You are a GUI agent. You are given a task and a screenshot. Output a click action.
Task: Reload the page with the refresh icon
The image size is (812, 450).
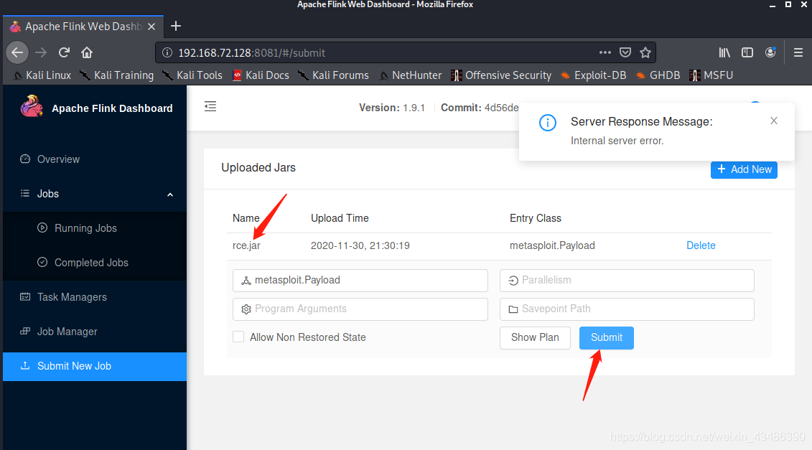pyautogui.click(x=64, y=52)
